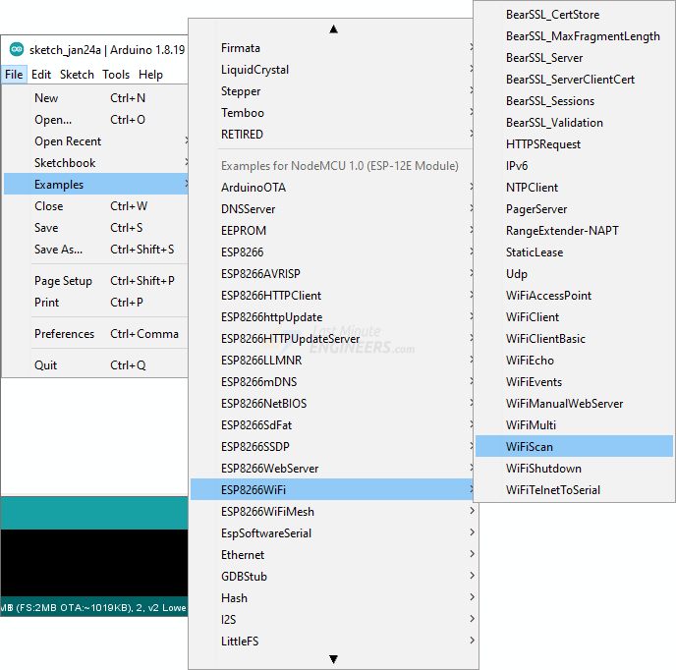Choose Preferences from the File menu
676x670 pixels.
click(64, 334)
